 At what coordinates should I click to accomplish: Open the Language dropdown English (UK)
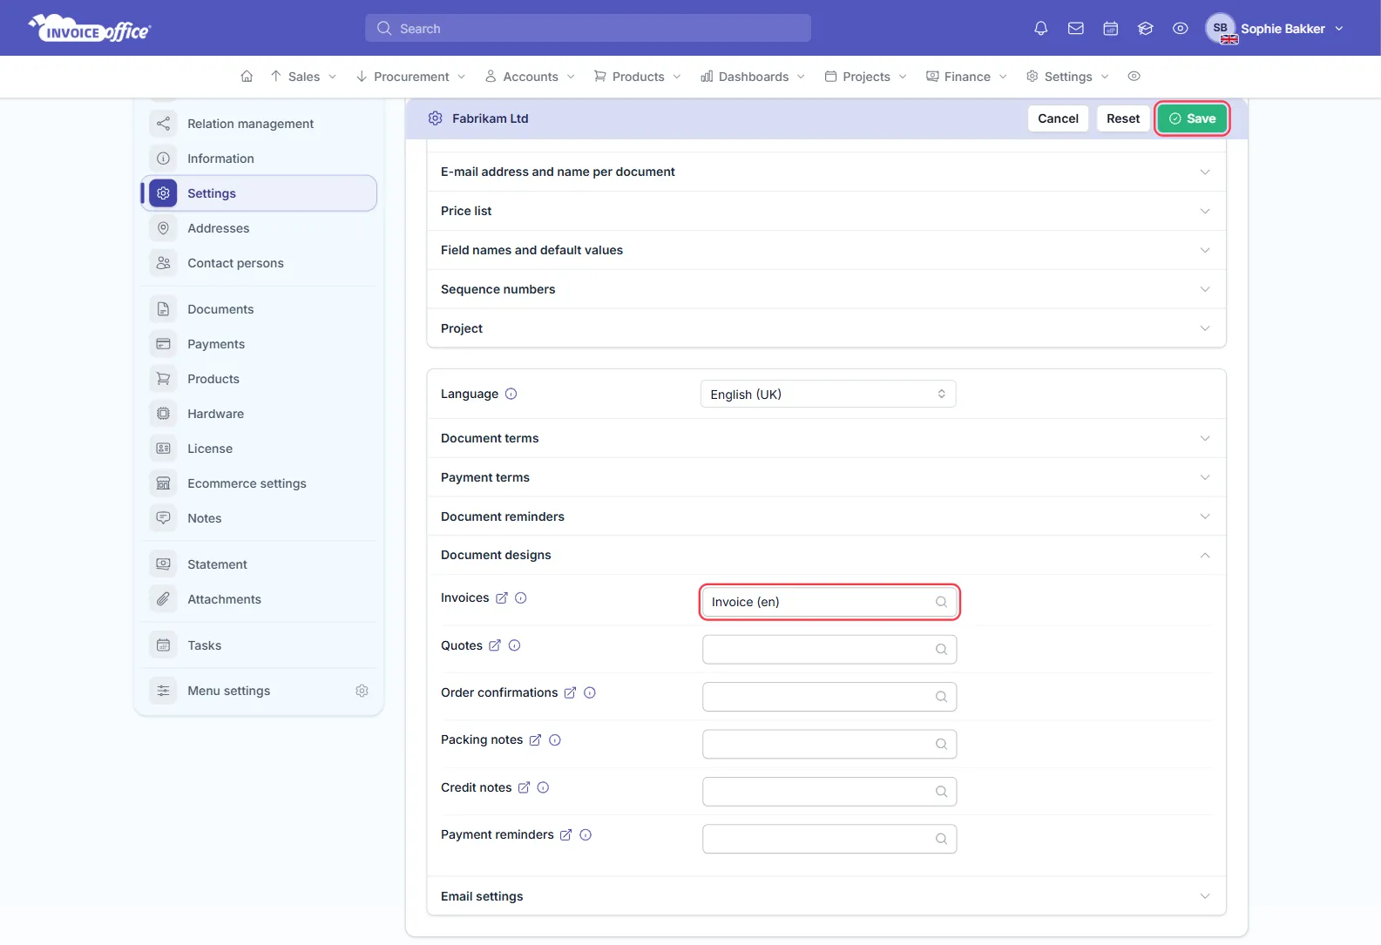[828, 394]
